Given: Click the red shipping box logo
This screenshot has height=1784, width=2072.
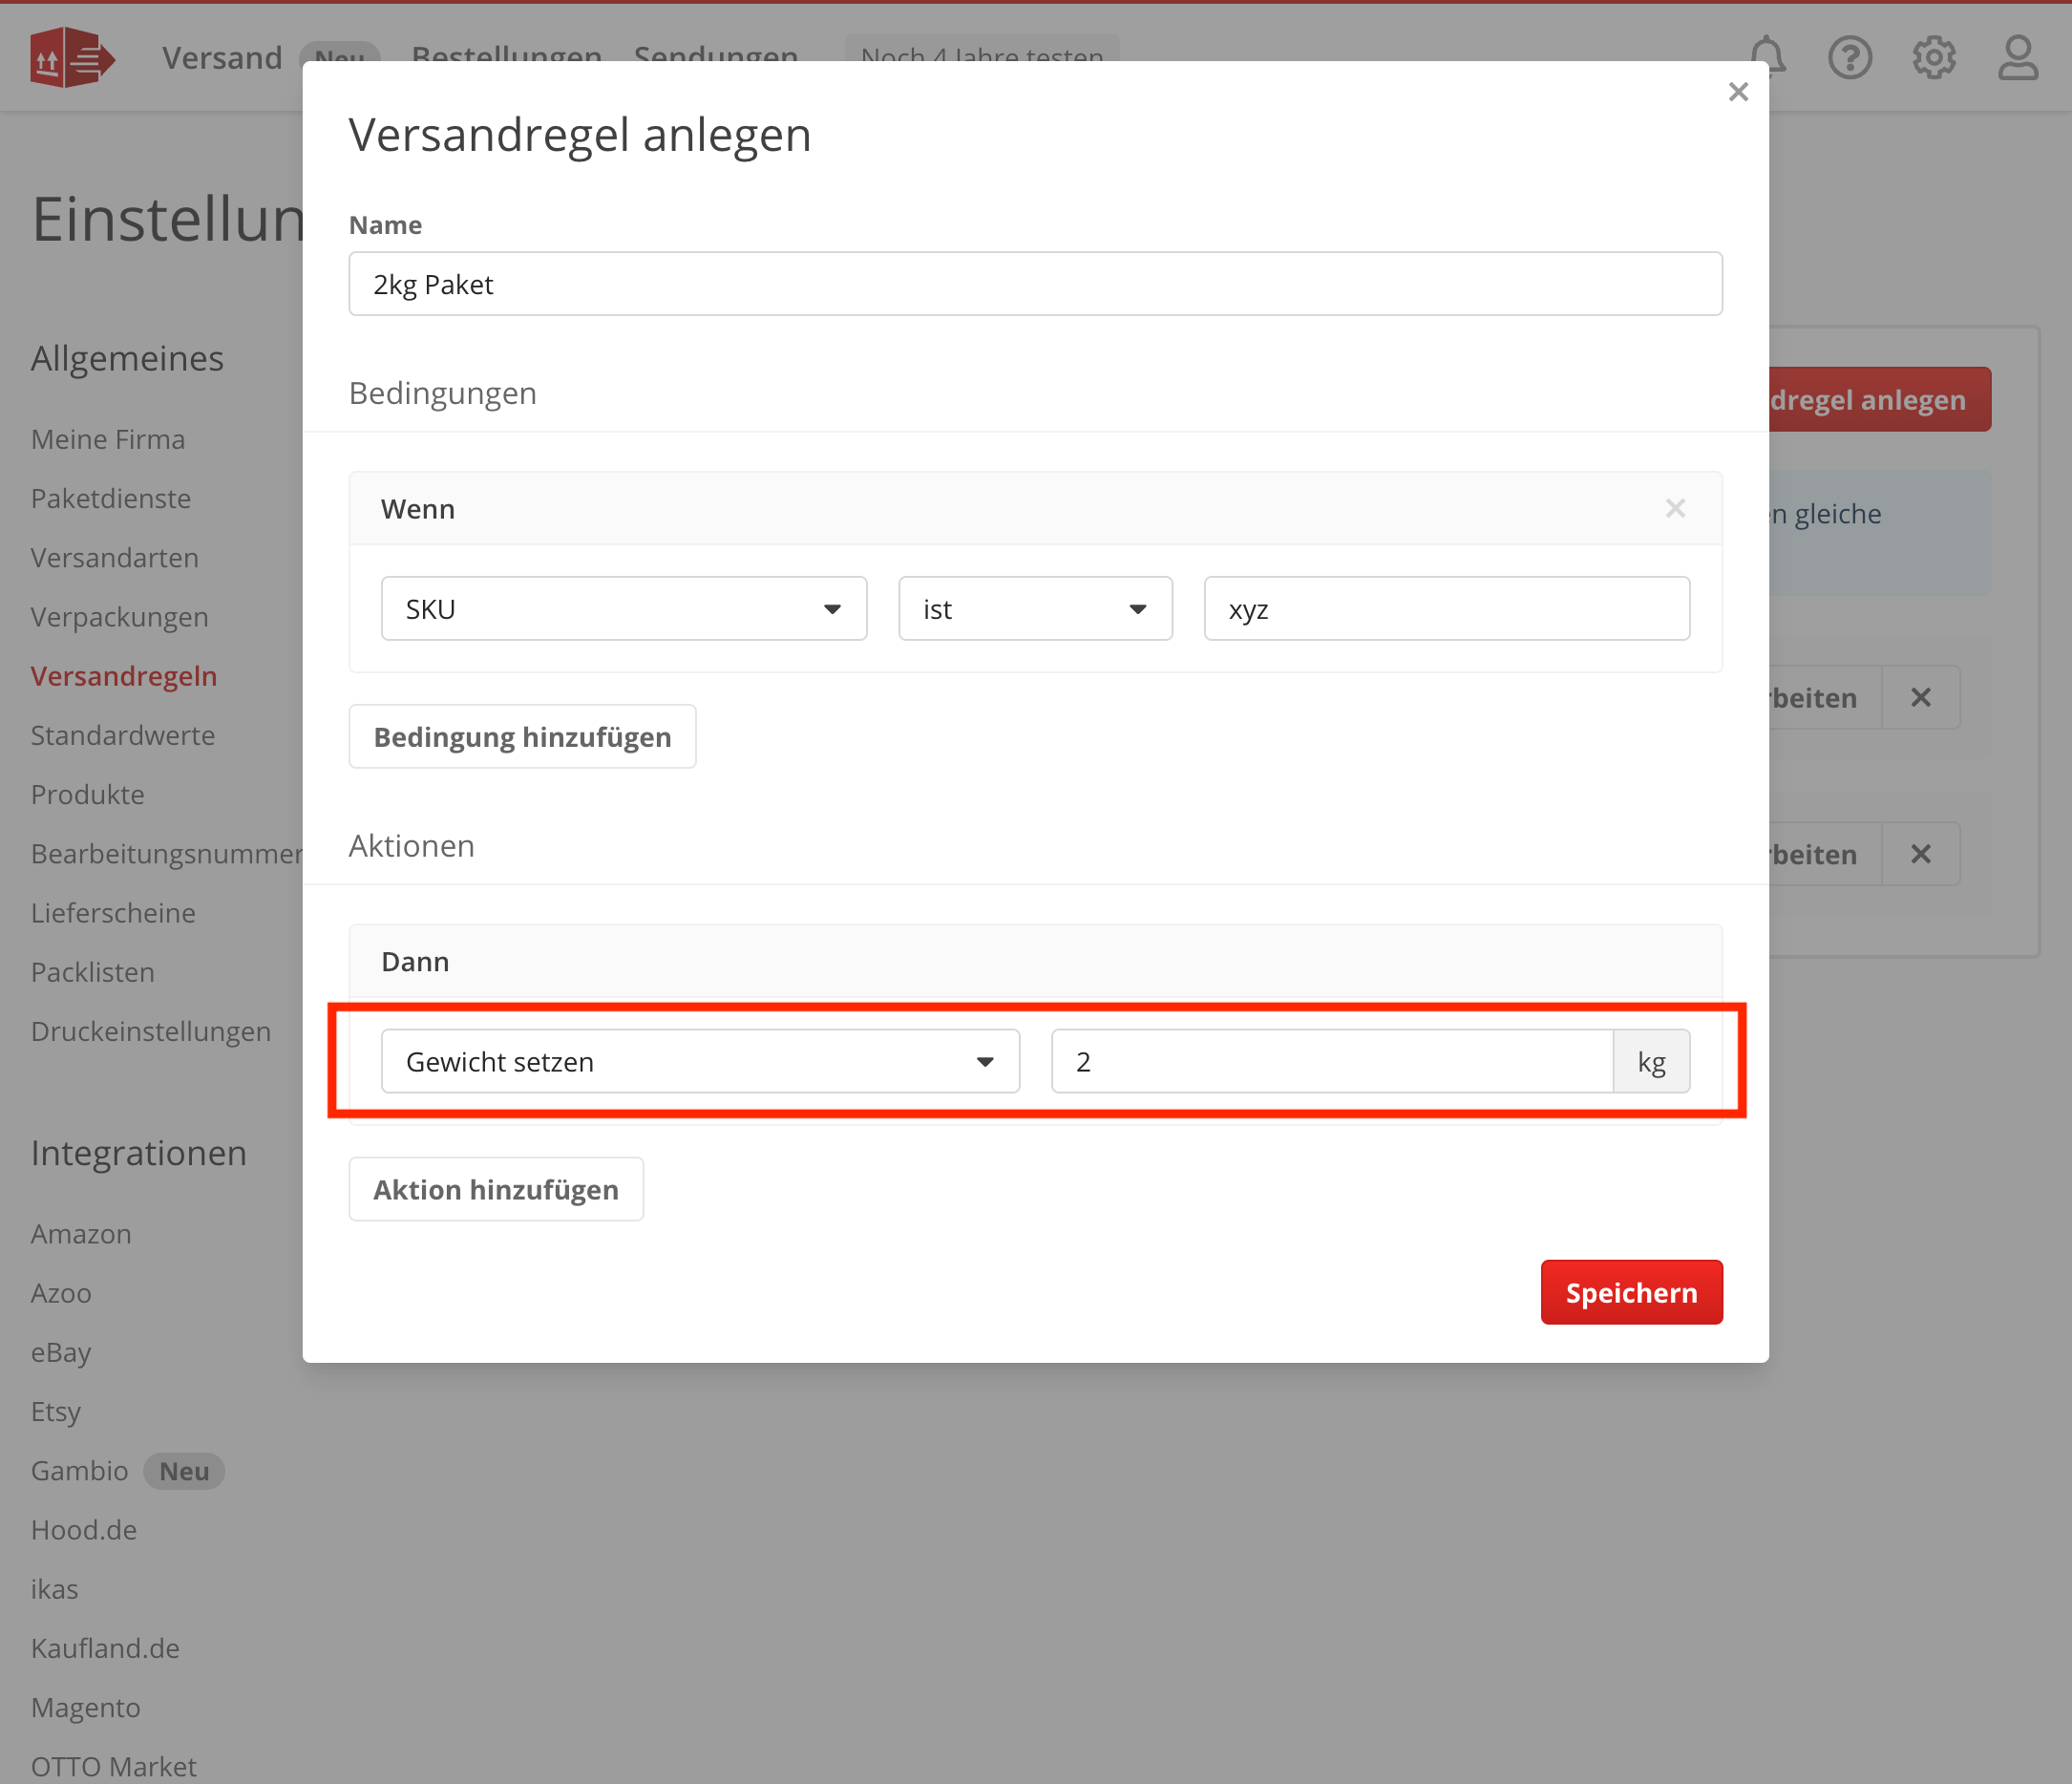Looking at the screenshot, I should 72,58.
